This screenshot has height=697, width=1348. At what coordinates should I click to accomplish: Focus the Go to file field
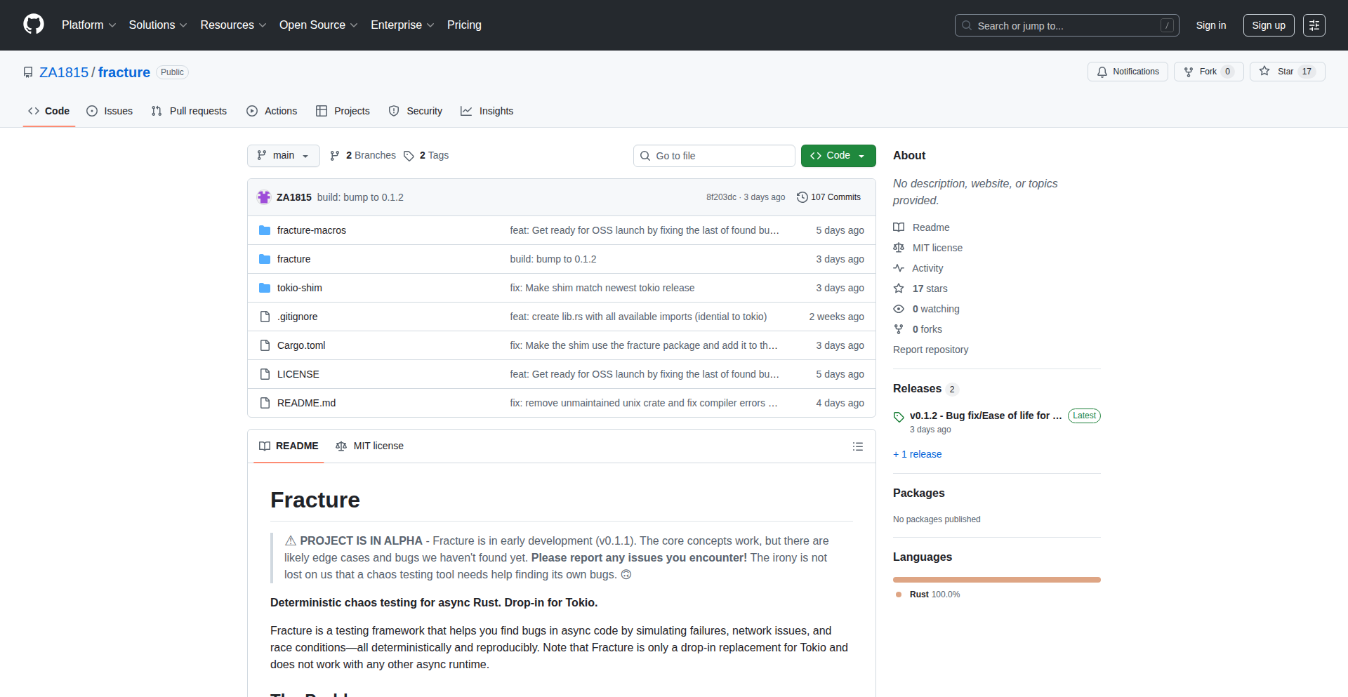714,156
